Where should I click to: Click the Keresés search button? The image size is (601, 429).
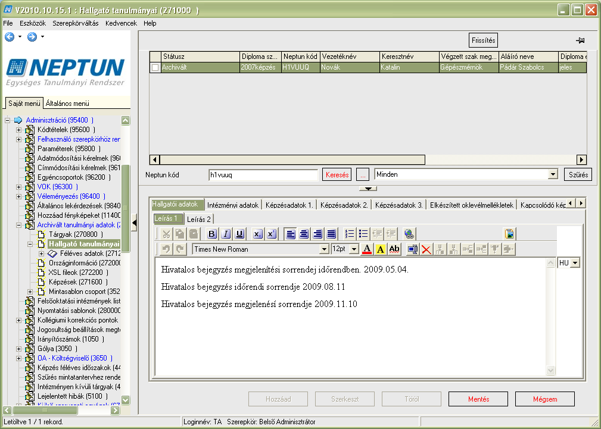coord(337,175)
